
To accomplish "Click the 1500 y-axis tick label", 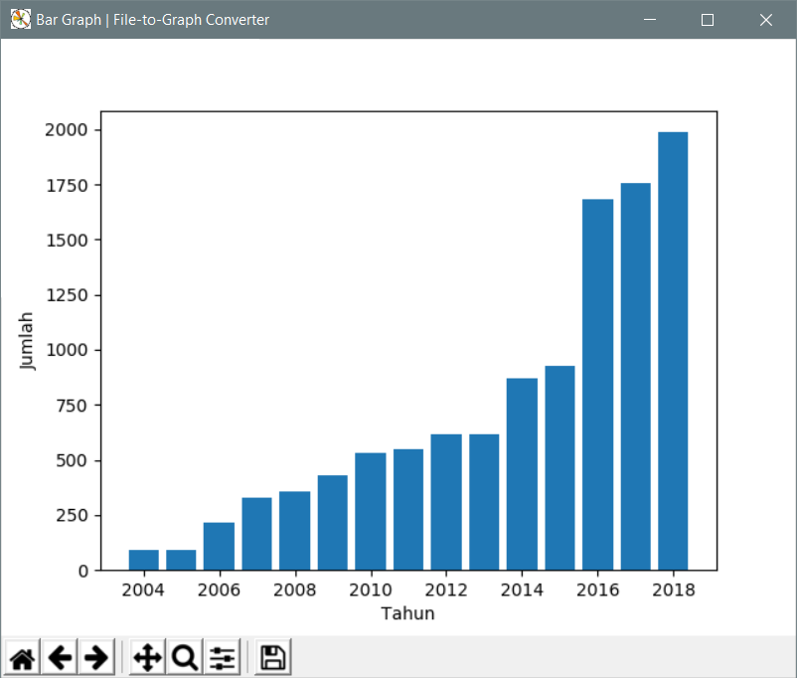I will click(67, 241).
